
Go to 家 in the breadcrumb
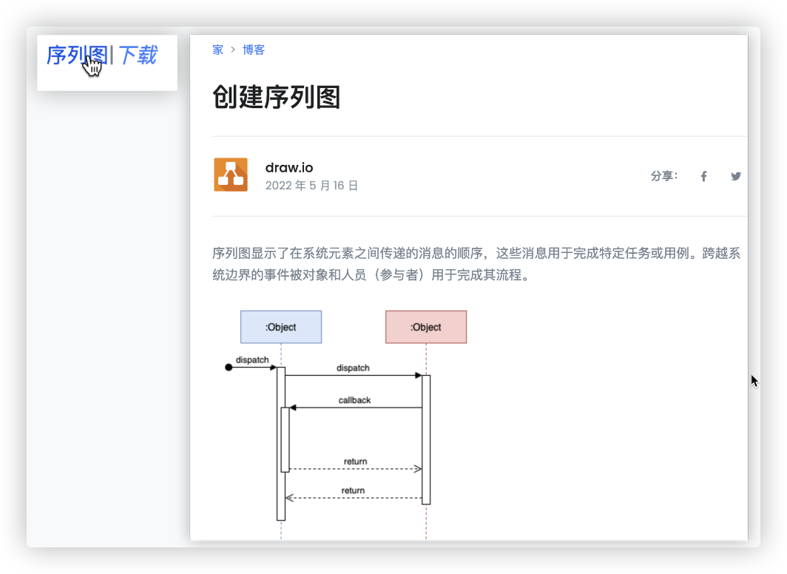[217, 50]
